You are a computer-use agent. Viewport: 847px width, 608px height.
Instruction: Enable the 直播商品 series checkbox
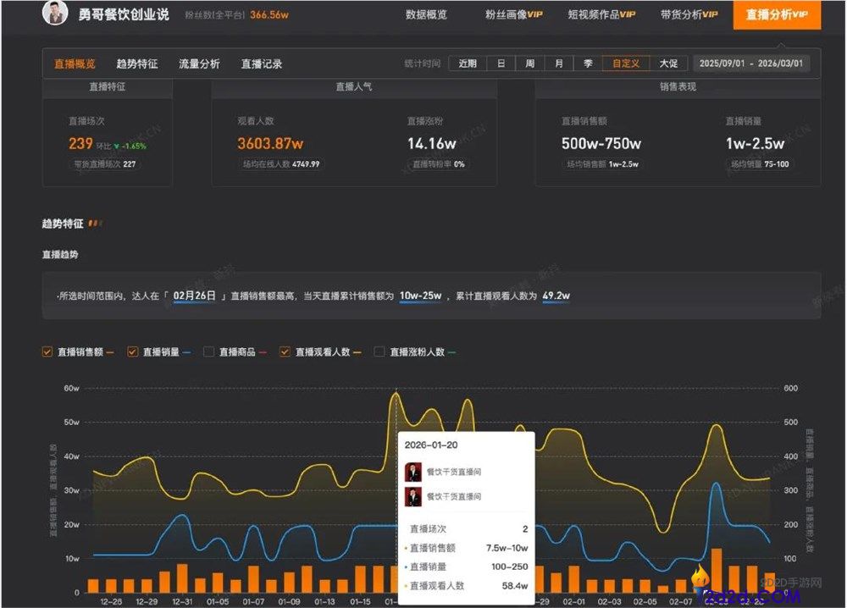pyautogui.click(x=209, y=351)
